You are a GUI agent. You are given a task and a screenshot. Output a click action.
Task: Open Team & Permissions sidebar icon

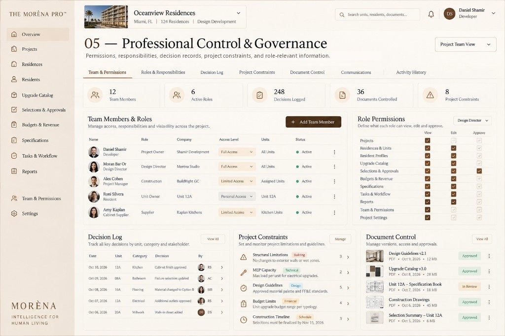coord(14,198)
